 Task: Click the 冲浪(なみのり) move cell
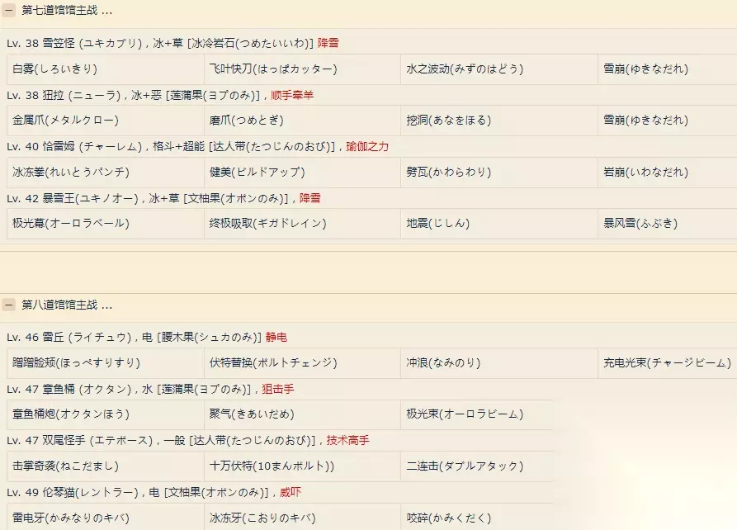(x=499, y=363)
